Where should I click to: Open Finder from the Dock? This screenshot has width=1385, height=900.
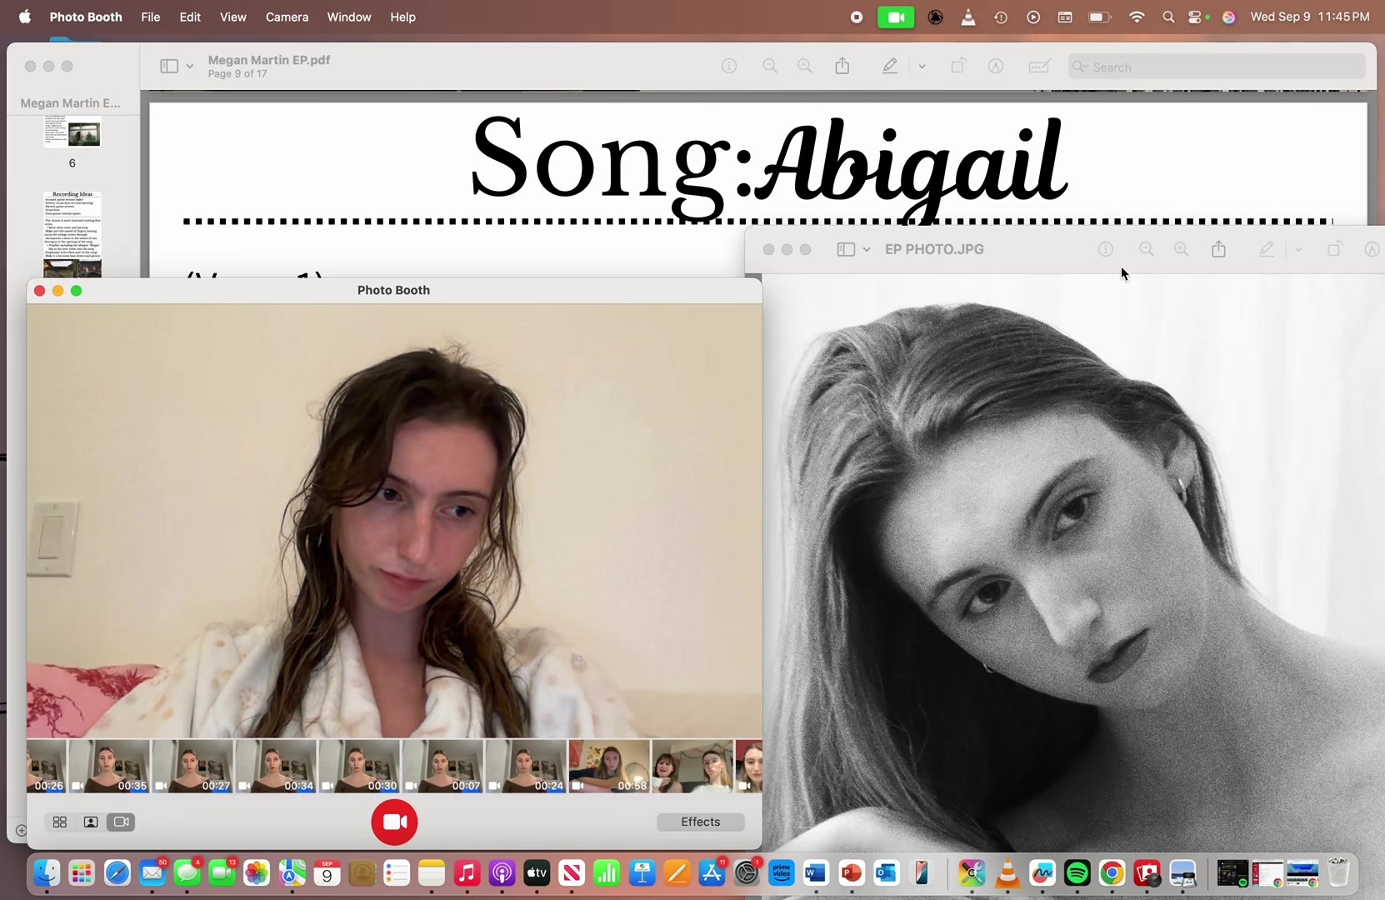[x=47, y=872]
